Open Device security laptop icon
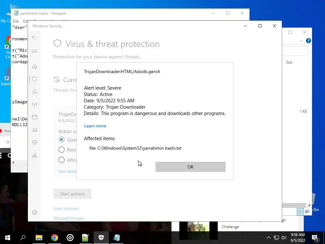325x244 pixels. 35,130
